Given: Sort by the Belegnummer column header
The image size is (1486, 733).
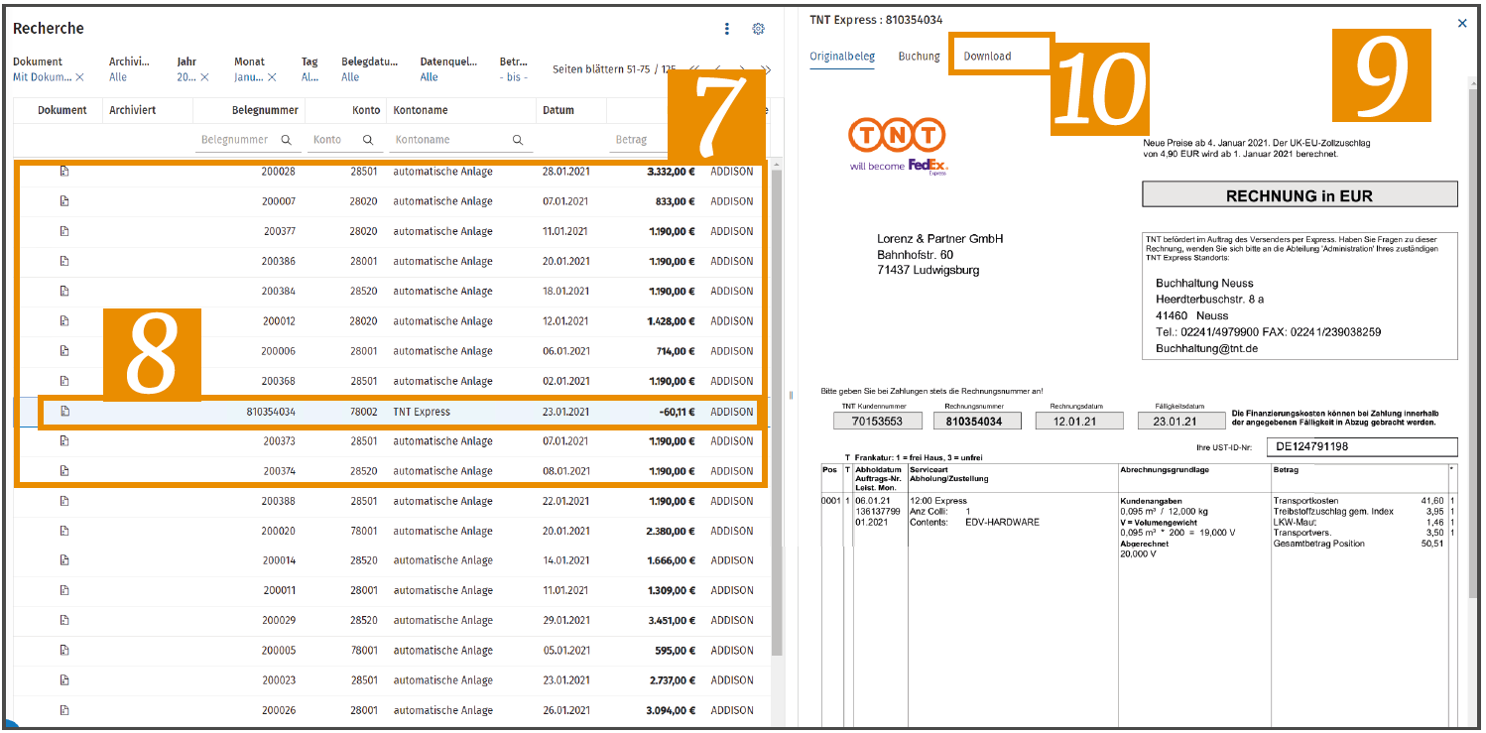Looking at the screenshot, I should click(x=265, y=110).
